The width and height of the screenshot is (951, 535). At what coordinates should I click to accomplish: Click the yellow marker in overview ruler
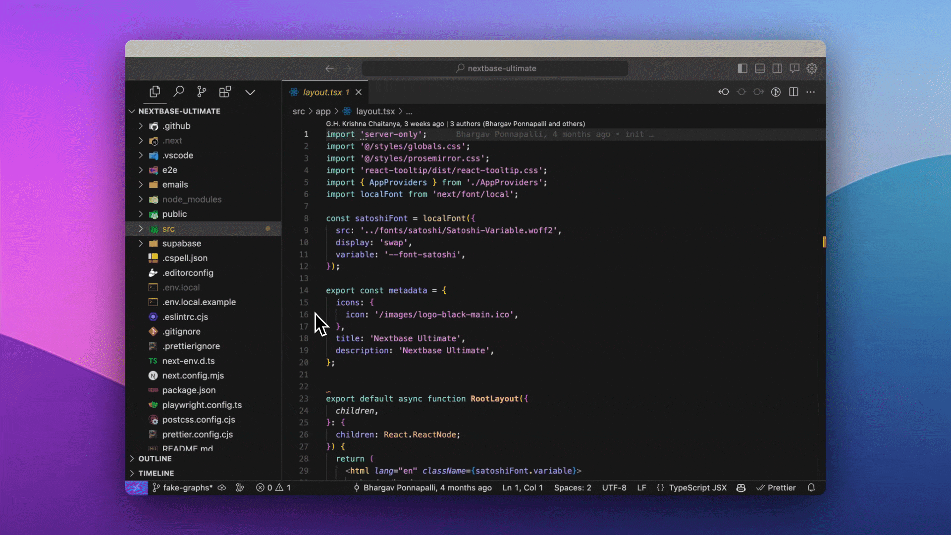[824, 242]
